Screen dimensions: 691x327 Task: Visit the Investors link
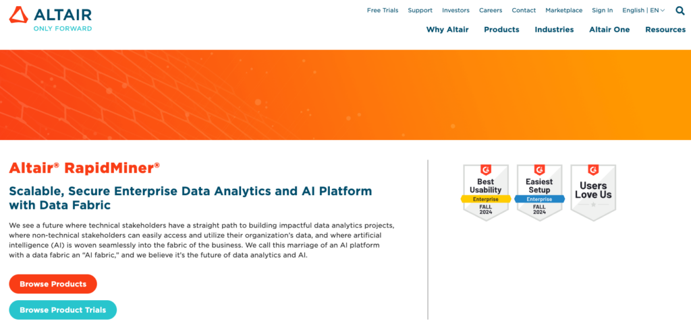tap(455, 10)
